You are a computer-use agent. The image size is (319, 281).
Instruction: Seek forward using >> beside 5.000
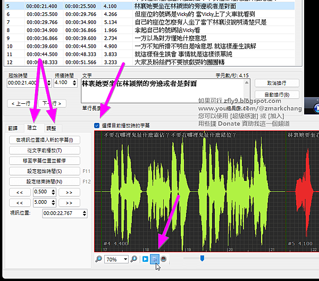tap(69, 203)
